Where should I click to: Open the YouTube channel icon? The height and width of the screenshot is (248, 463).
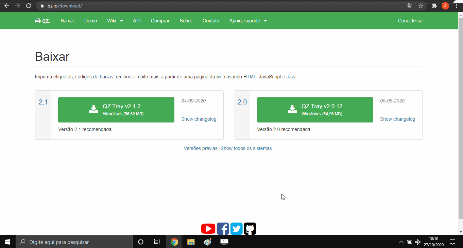[x=208, y=228]
